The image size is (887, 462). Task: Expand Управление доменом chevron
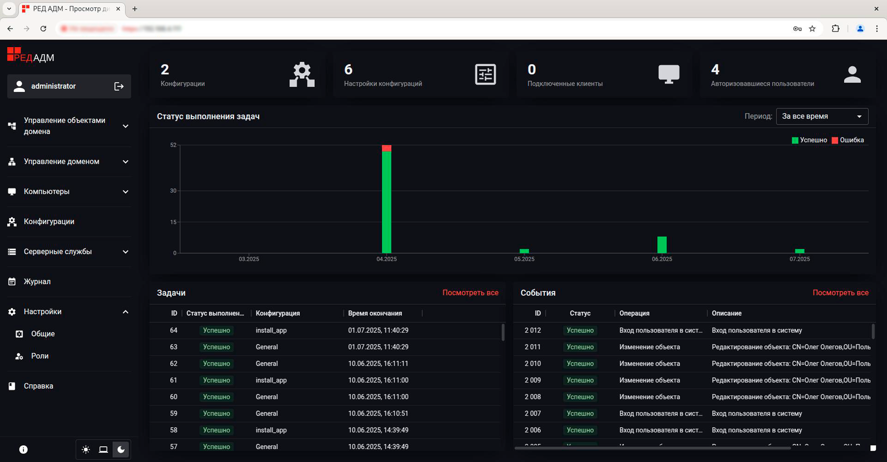click(x=126, y=162)
